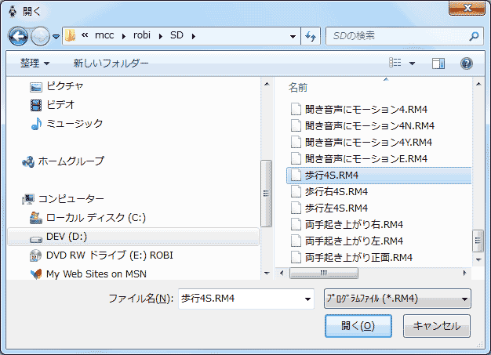Open the 整理 menu
The image size is (491, 355).
point(35,63)
